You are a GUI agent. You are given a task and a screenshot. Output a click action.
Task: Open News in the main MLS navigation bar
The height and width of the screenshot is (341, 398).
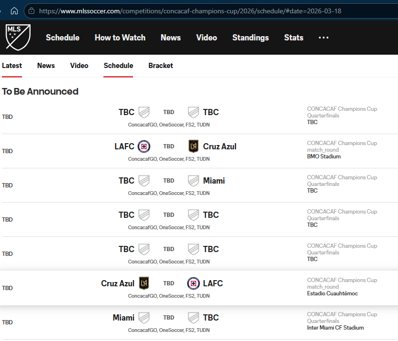pyautogui.click(x=171, y=38)
